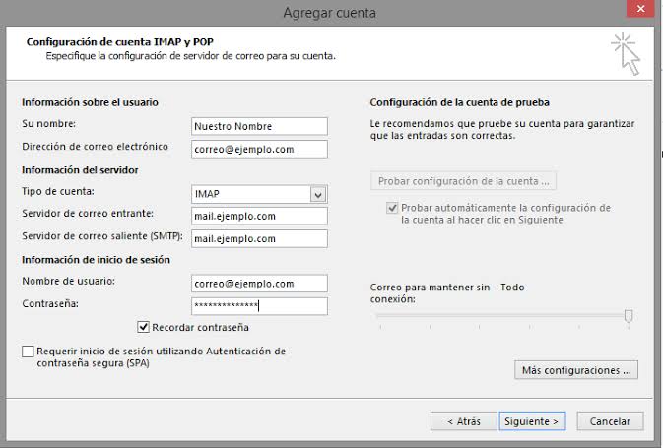
Task: Click the cursor icon in the dialog header
Action: click(626, 54)
